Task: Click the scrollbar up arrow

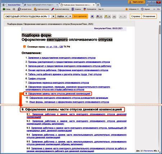Action: tap(160, 22)
